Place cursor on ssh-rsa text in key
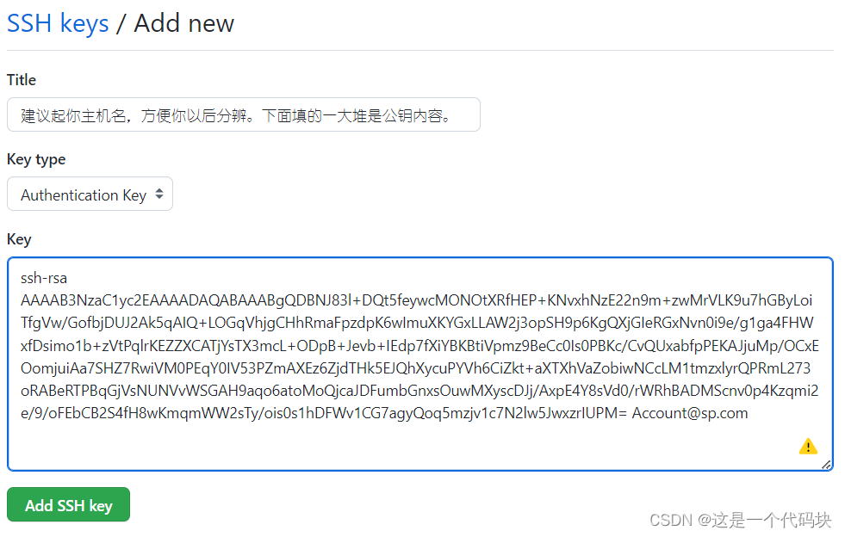 click(x=44, y=279)
